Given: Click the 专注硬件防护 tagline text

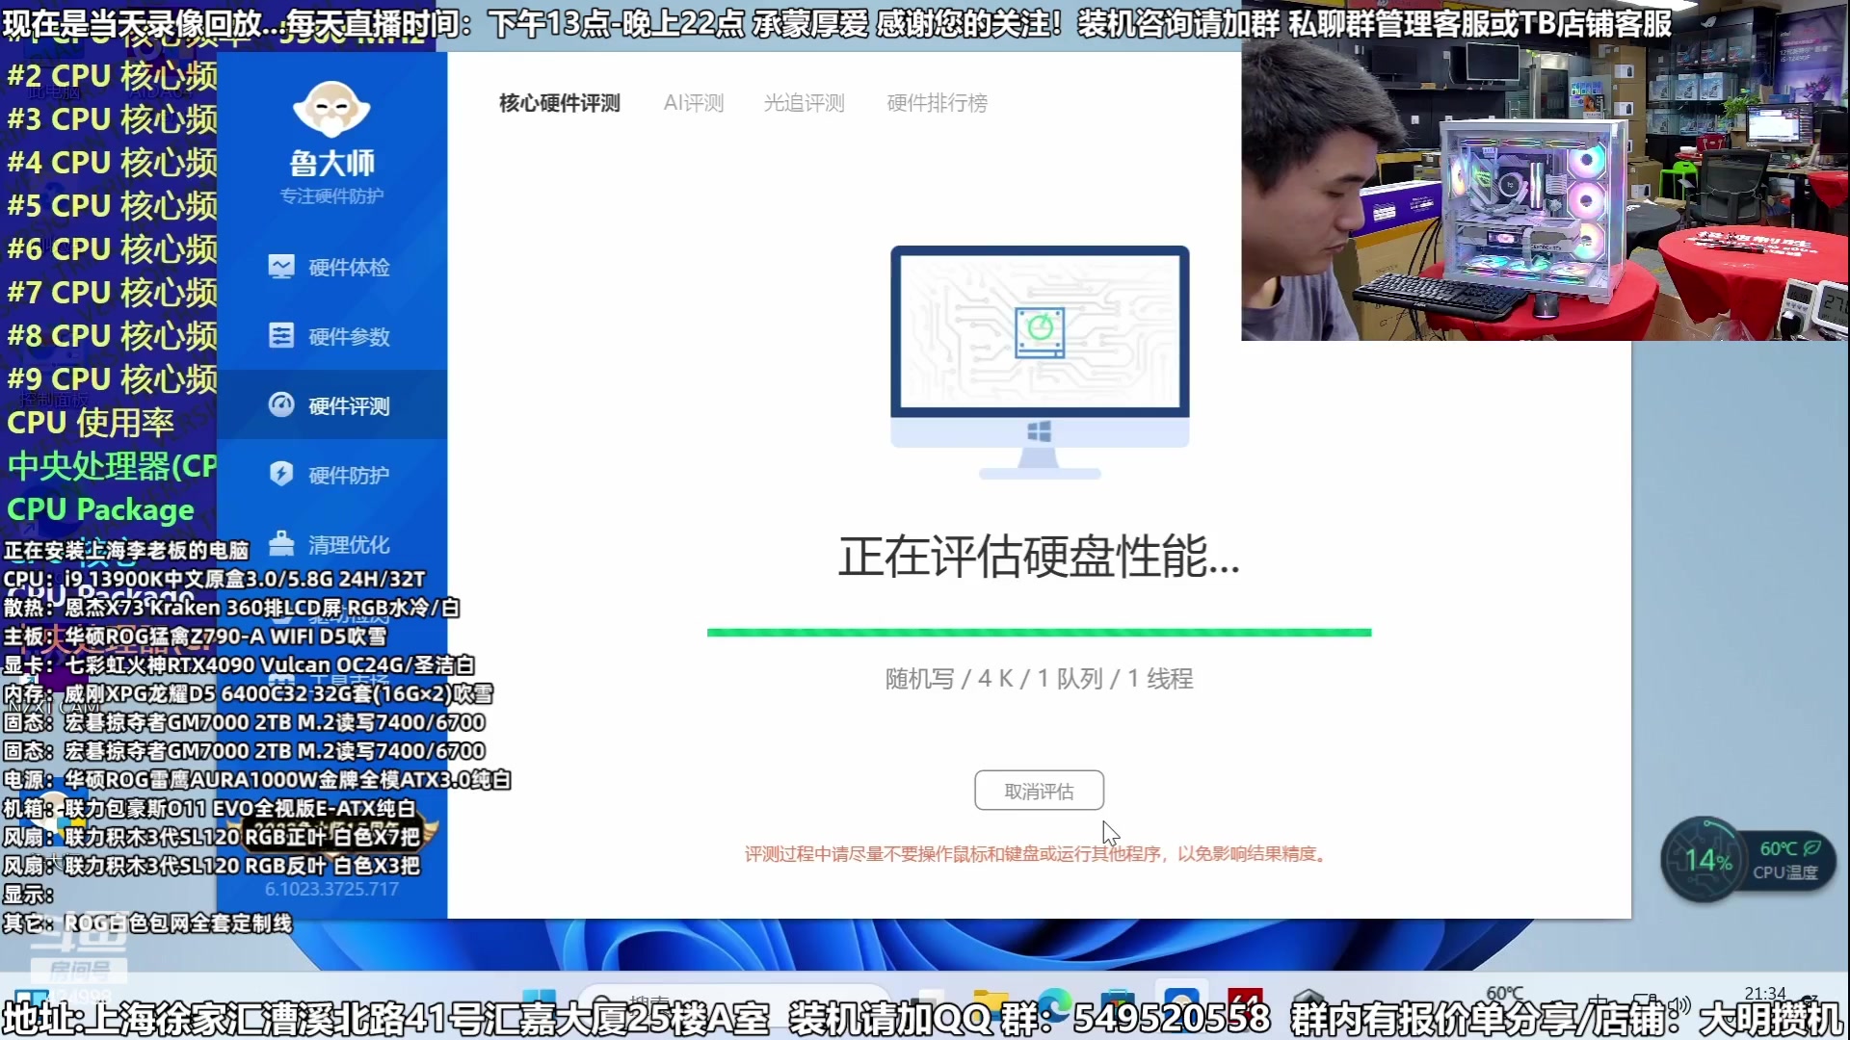Looking at the screenshot, I should (x=331, y=196).
